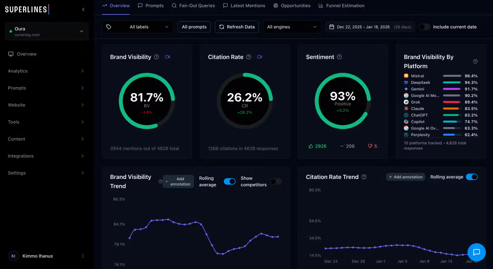The width and height of the screenshot is (493, 269).
Task: Click the video tutorial icon beside Brand Visibility
Action: [167, 57]
